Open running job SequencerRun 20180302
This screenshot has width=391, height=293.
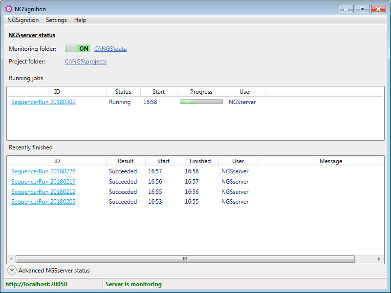tap(43, 102)
